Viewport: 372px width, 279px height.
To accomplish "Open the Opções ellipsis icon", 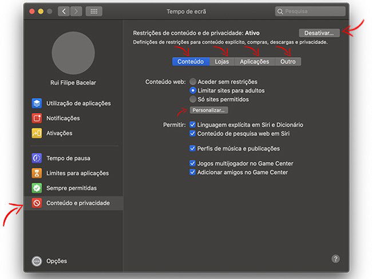I will click(x=37, y=261).
